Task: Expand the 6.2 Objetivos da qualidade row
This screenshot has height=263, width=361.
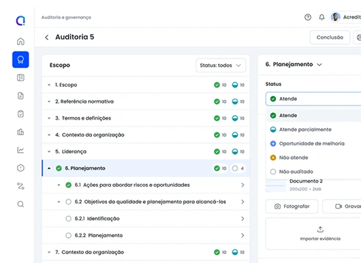Action: pyautogui.click(x=59, y=202)
